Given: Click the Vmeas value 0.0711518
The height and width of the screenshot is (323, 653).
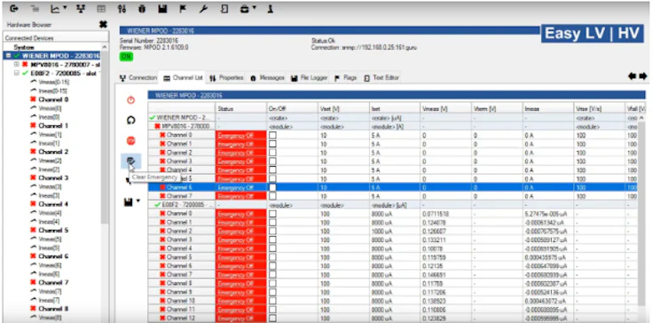Looking at the screenshot, I should (437, 213).
